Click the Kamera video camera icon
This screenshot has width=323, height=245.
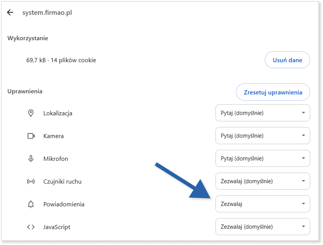point(31,136)
